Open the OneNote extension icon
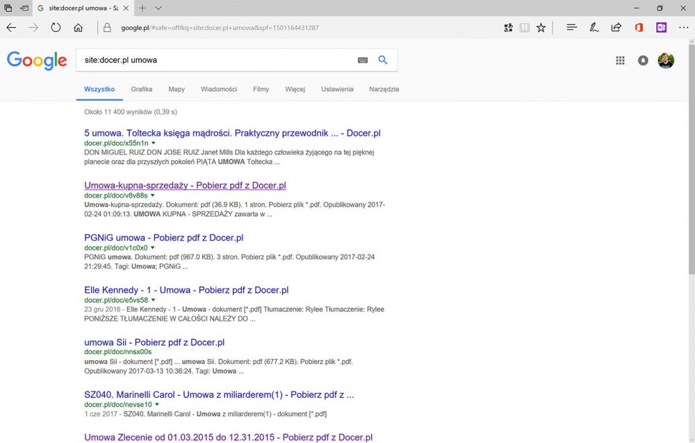 tap(662, 28)
